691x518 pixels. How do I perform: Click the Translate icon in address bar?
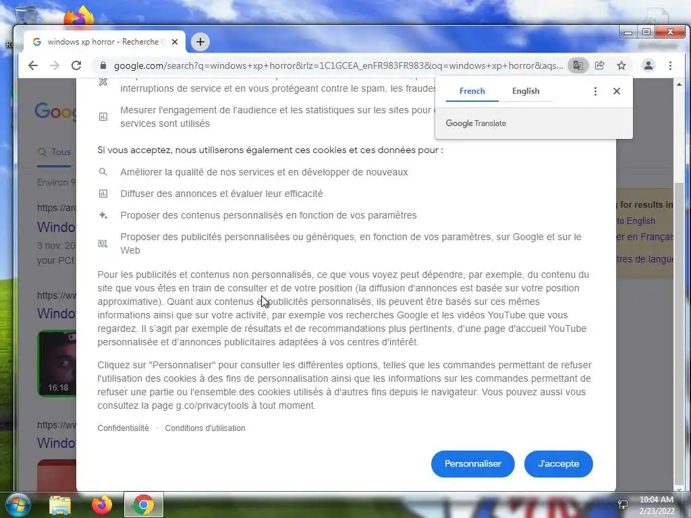coord(578,65)
